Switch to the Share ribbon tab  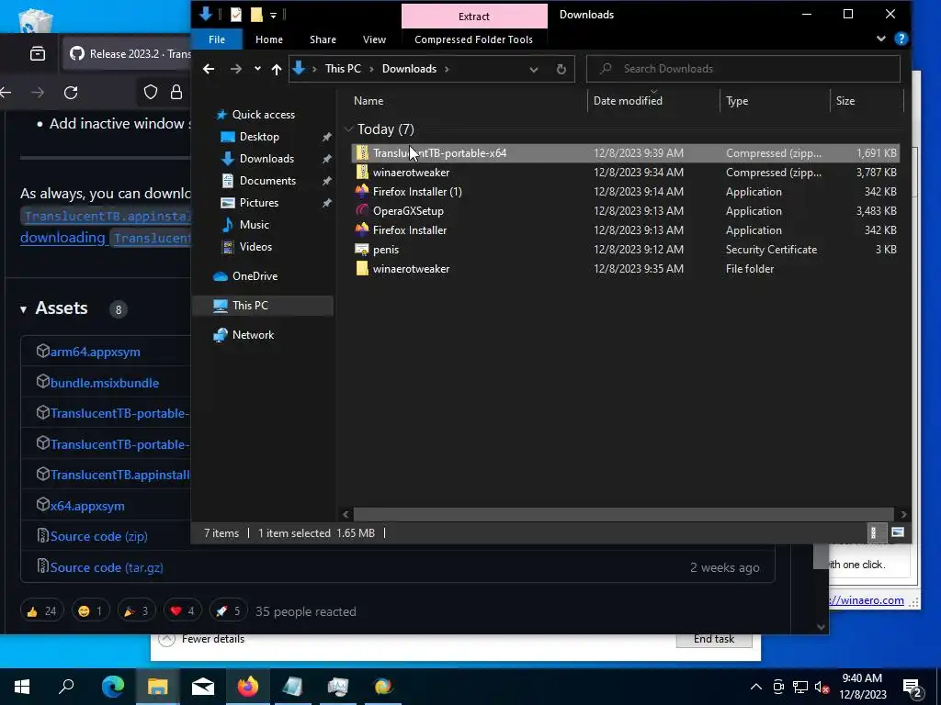(323, 39)
